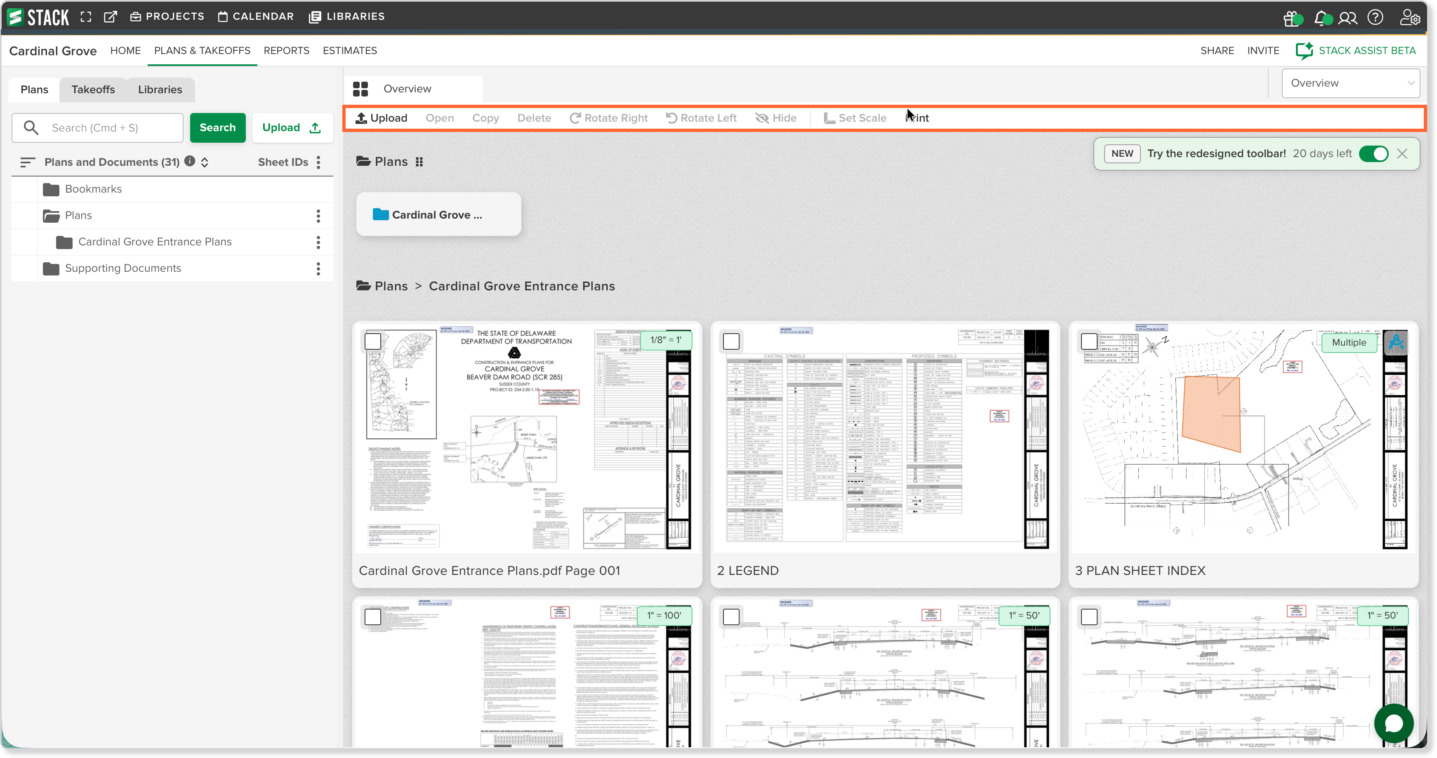This screenshot has width=1437, height=758.
Task: Dismiss the redesigned toolbar banner
Action: 1402,154
